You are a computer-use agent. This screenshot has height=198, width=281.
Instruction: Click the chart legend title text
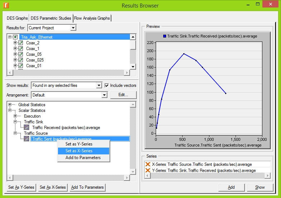click(x=212, y=36)
